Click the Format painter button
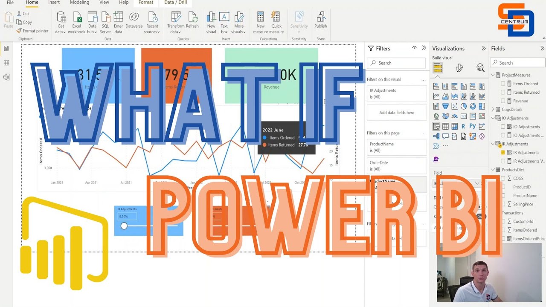 (x=32, y=31)
